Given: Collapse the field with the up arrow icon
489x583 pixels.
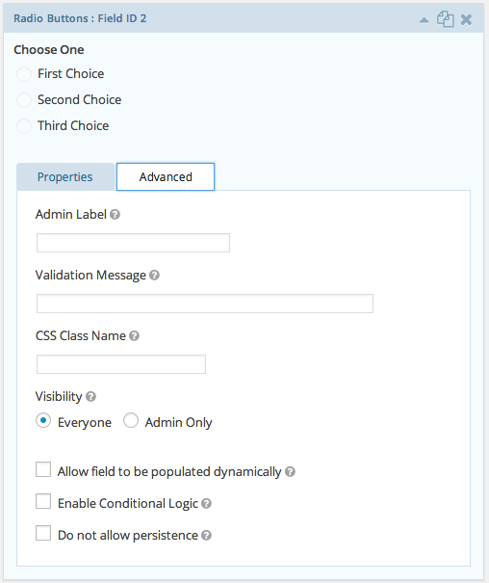Looking at the screenshot, I should pos(424,20).
